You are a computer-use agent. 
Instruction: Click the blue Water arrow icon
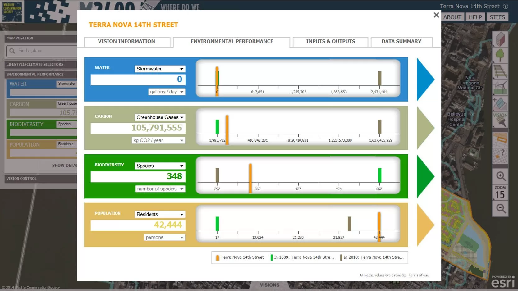424,79
